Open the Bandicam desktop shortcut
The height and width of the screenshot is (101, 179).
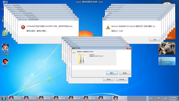[5, 63]
